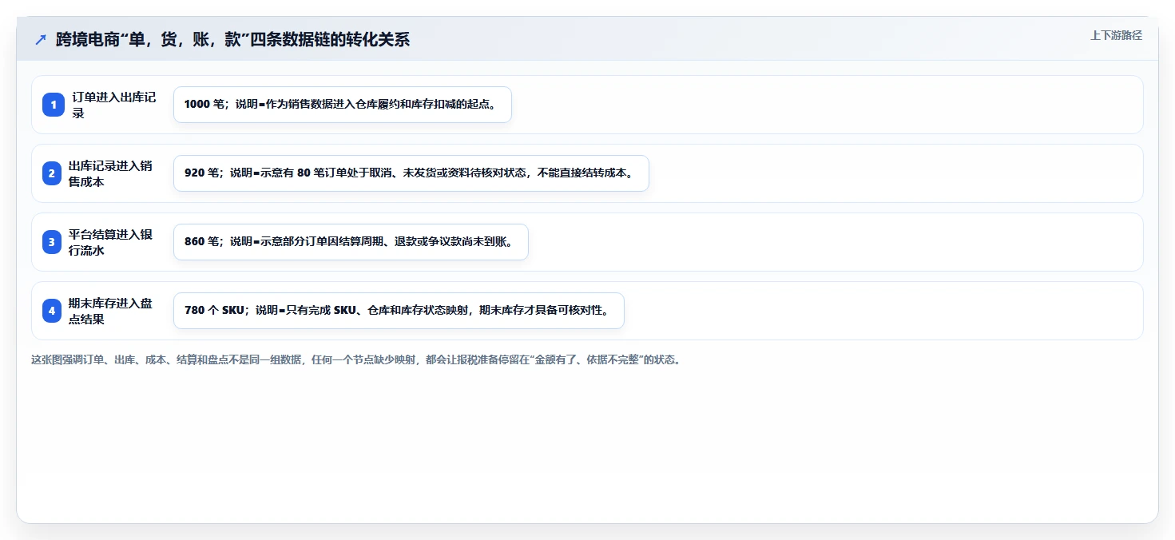Click the arrow icon beside the title
This screenshot has height=540, width=1175.
(x=41, y=39)
